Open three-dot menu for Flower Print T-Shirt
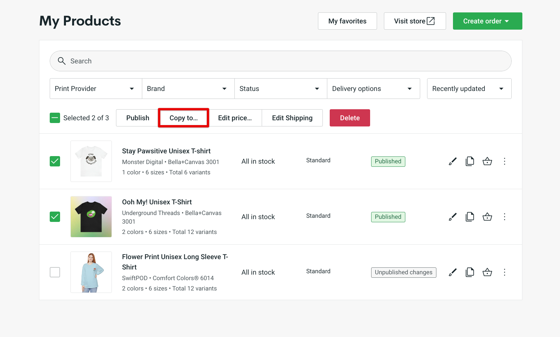 pos(504,272)
